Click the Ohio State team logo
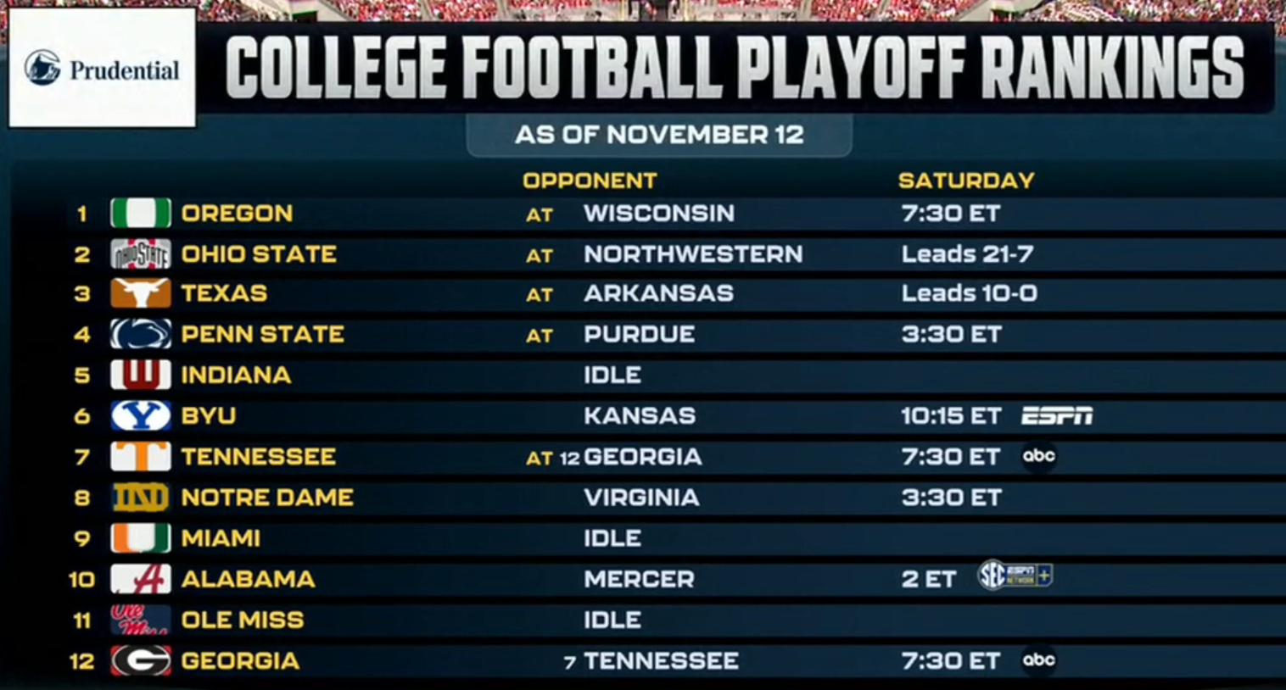This screenshot has height=690, width=1286. (141, 253)
